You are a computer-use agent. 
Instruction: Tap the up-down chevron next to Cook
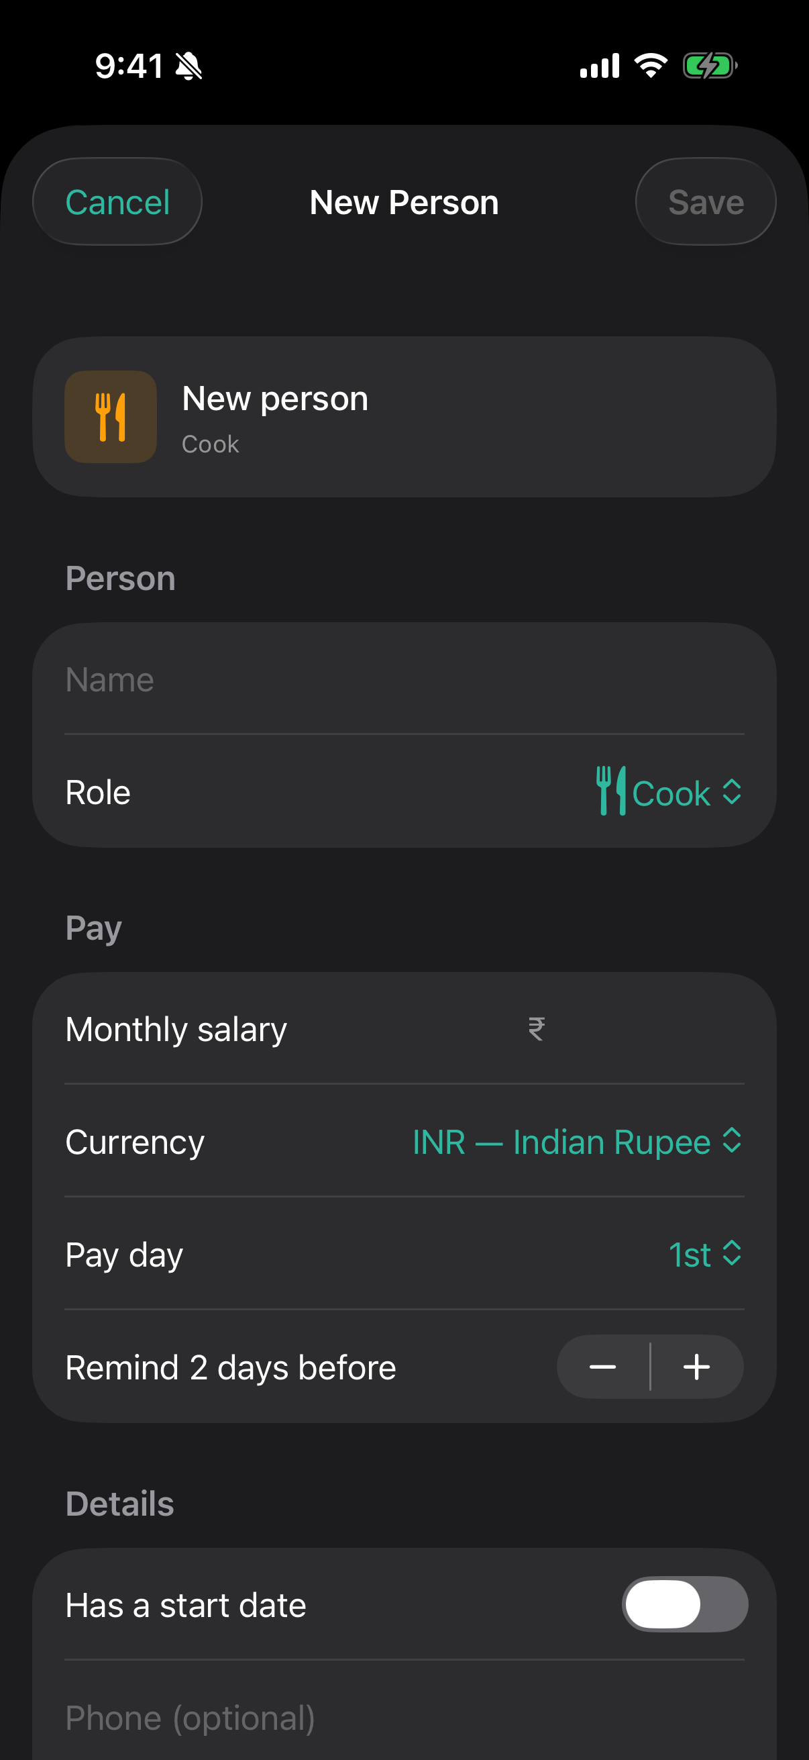click(732, 793)
